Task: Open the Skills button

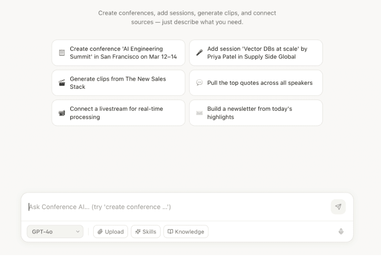Action: coord(146,231)
